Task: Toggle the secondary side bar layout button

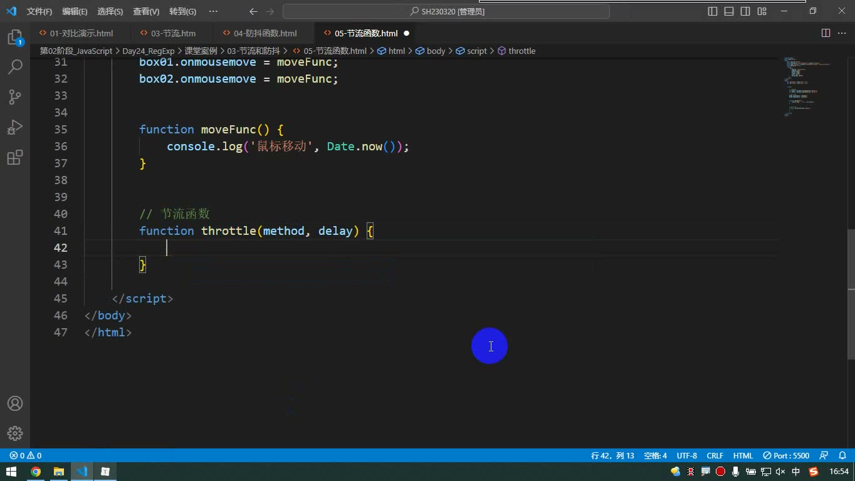Action: tap(745, 11)
